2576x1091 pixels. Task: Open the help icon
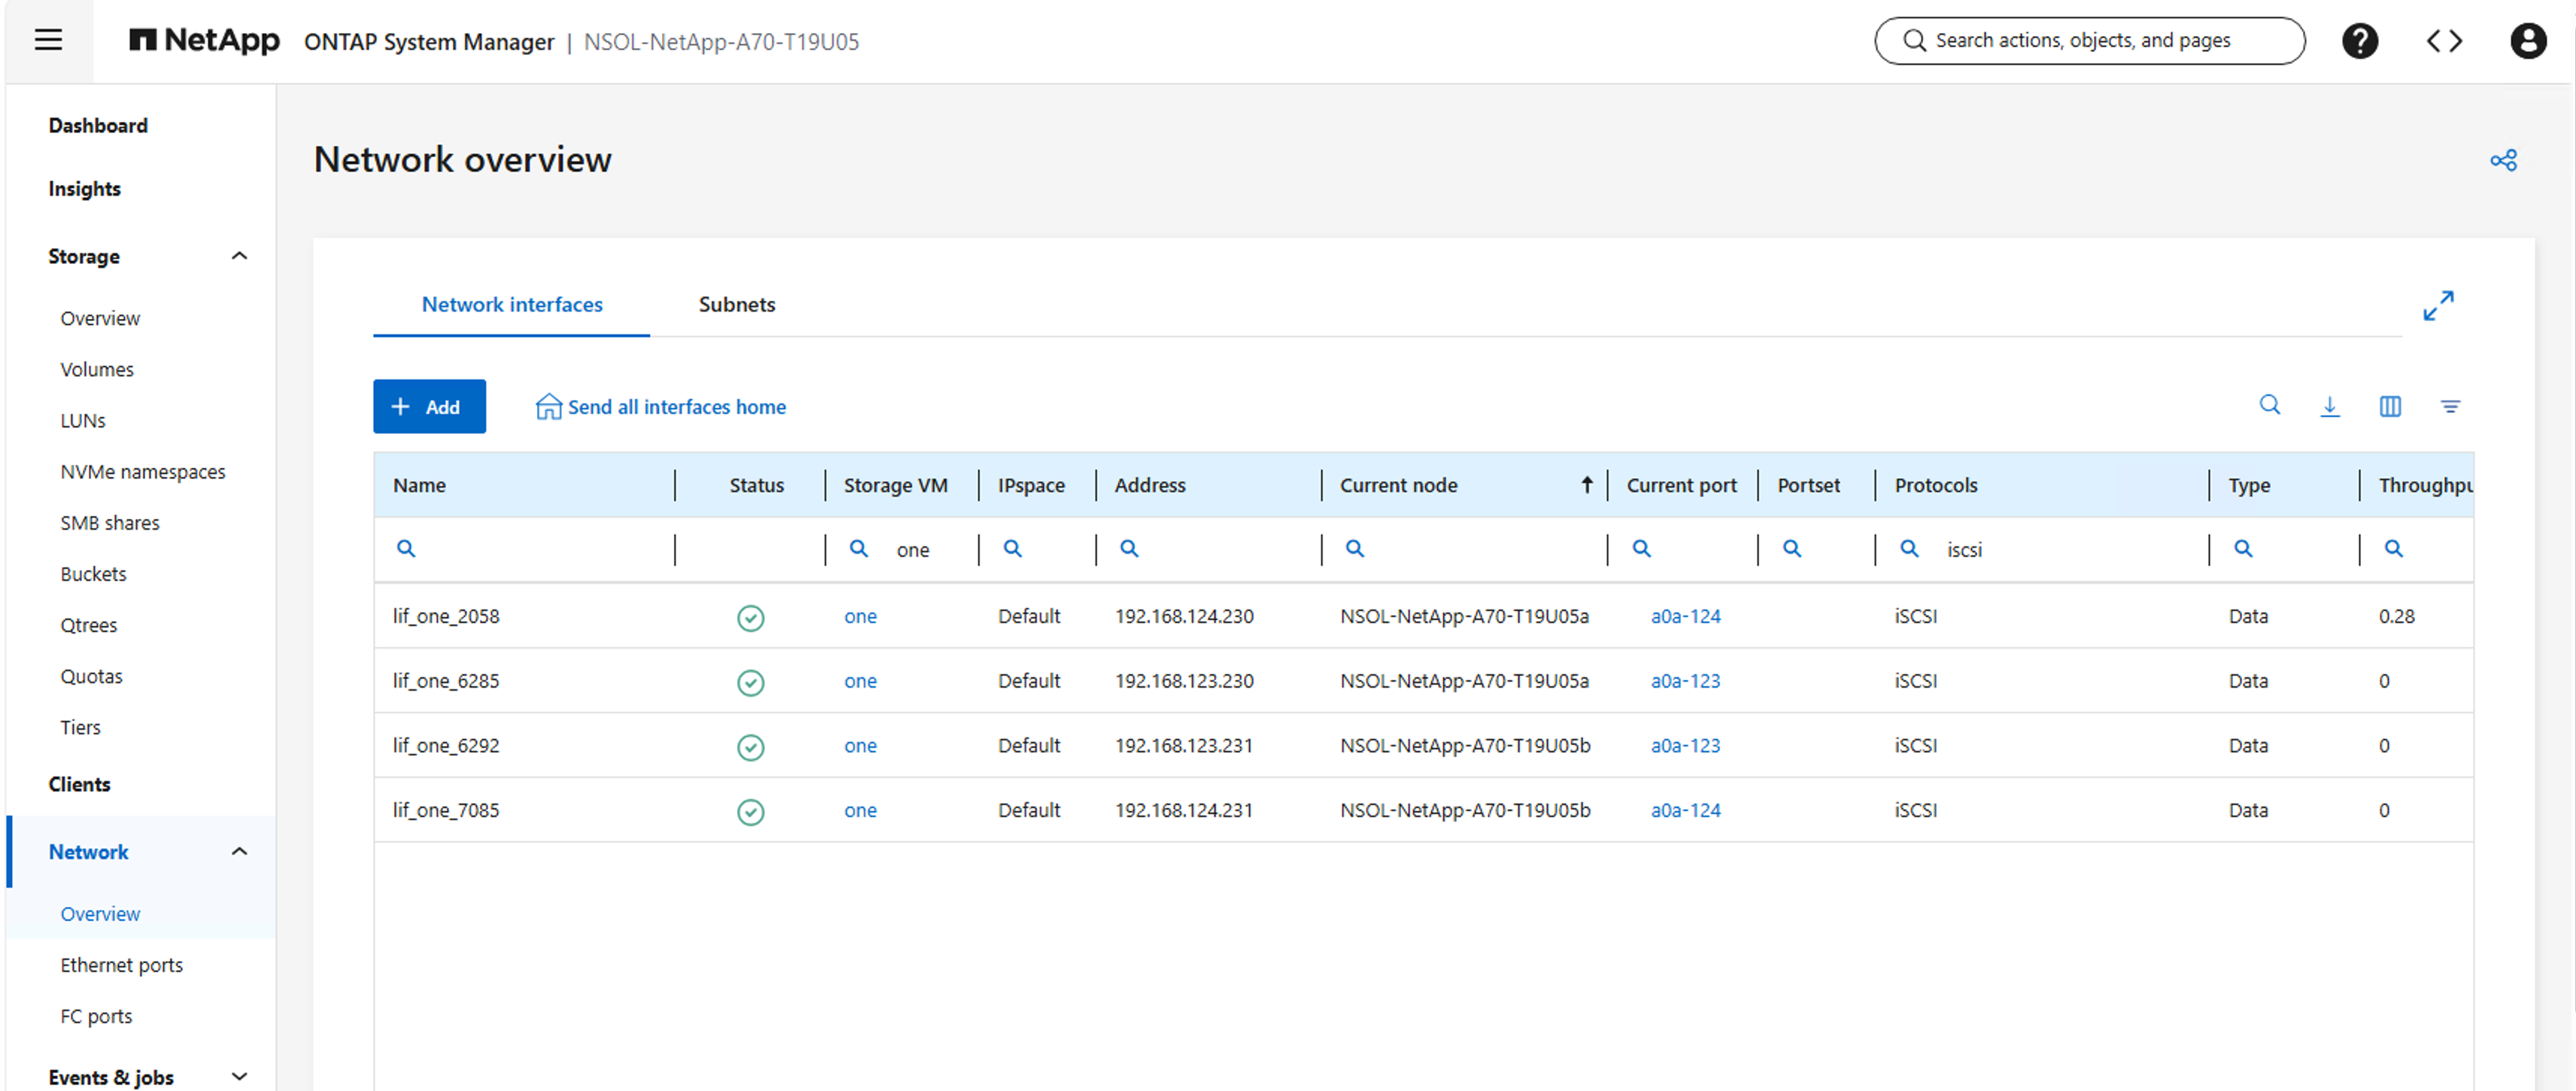point(2360,41)
